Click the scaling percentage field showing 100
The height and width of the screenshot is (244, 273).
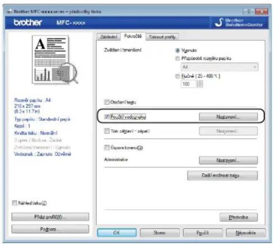(x=189, y=84)
